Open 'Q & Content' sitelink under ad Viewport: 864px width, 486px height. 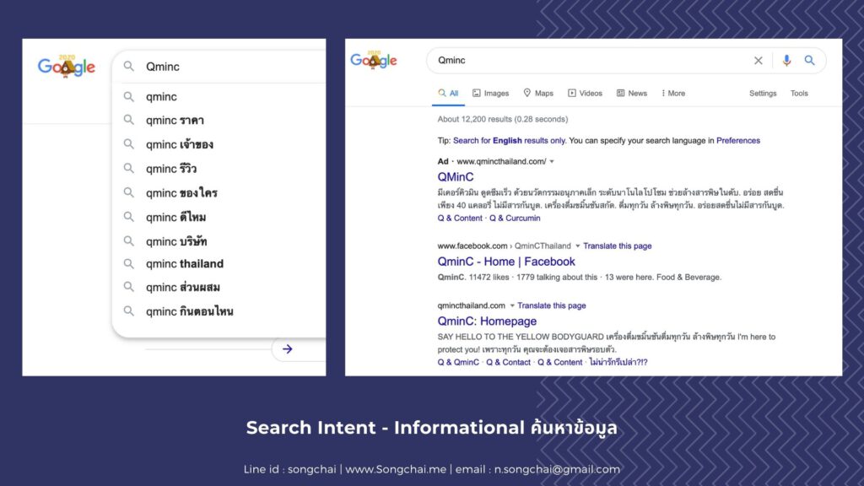pos(460,219)
